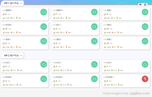
Task: Open the Lv1-美国-3 node card
Action: tap(75, 43)
